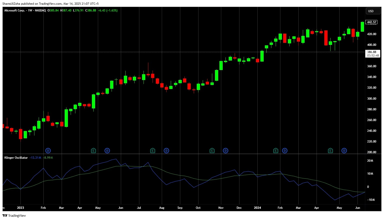Click the "Nov" label on time axis
This screenshot has height=220, width=384.
221,208
